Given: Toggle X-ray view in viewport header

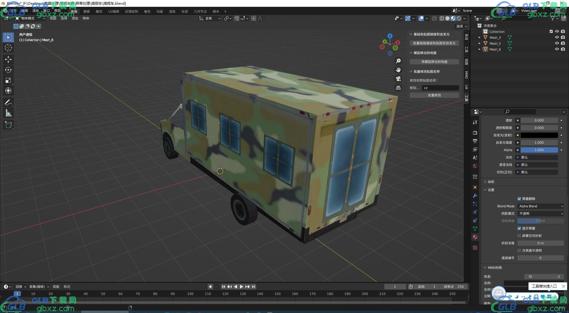Looking at the screenshot, I should 434,18.
